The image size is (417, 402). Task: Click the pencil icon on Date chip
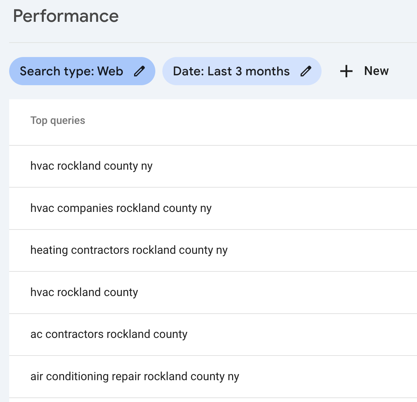pos(306,71)
